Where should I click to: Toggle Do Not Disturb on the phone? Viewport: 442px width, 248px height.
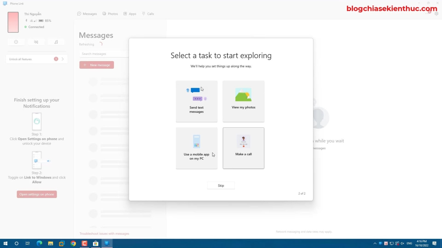16,42
